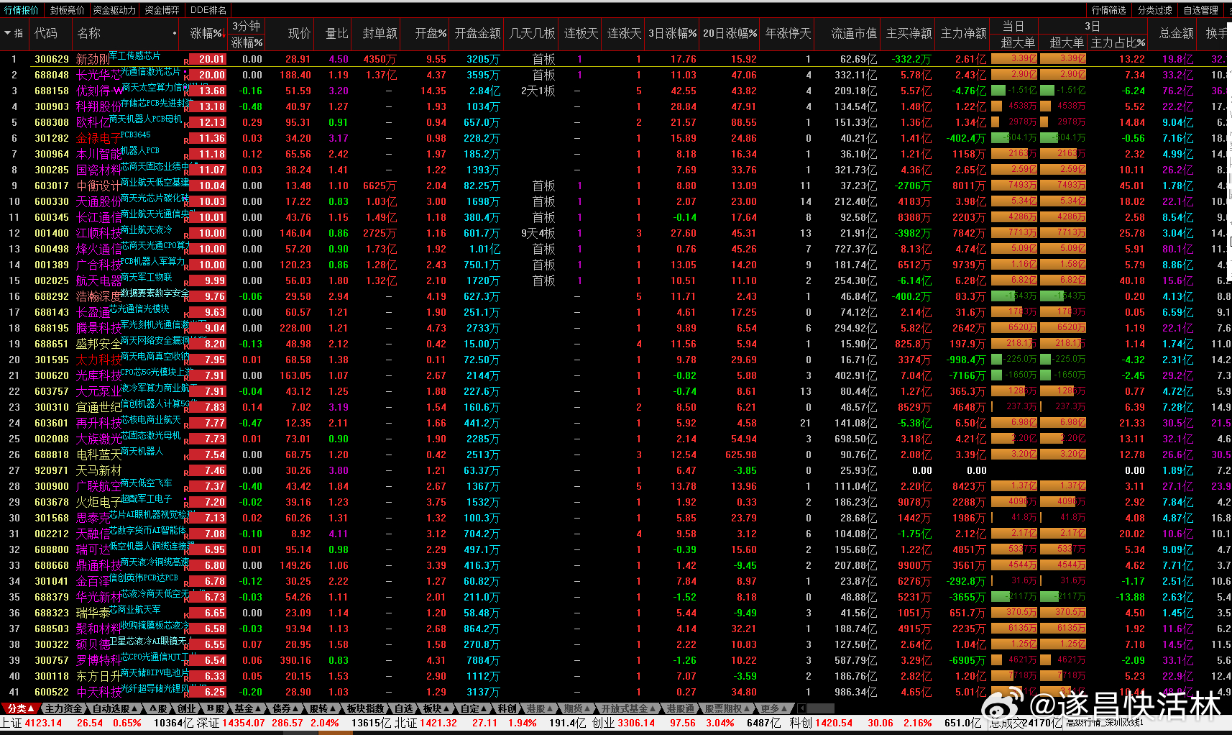
Task: Expand the 自定 bottom dropdown
Action: [x=474, y=708]
